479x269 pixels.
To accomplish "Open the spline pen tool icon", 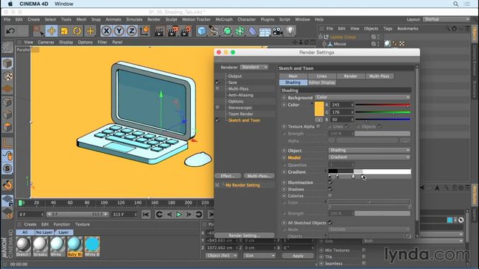I will [x=214, y=31].
